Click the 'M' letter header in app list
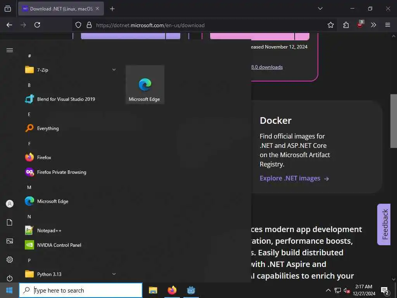 pyautogui.click(x=29, y=187)
